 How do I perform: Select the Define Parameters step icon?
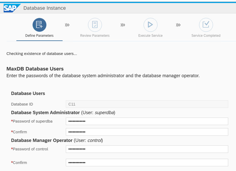point(39,25)
